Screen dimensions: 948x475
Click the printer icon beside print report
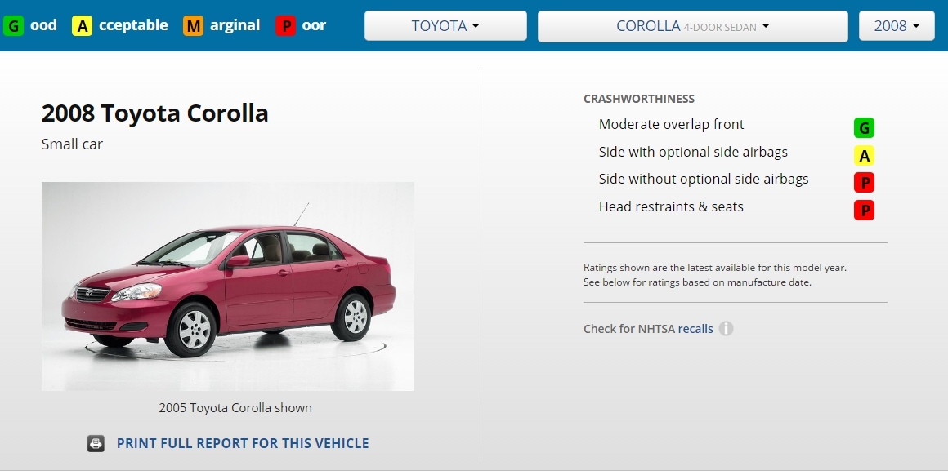coord(96,444)
